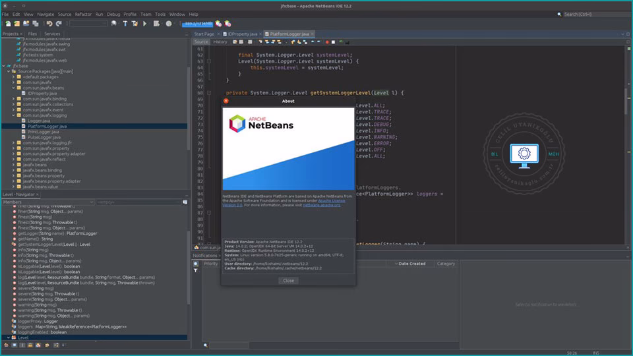The height and width of the screenshot is (356, 633).
Task: Click the Shift Line Right arrow icon
Action: point(318,42)
